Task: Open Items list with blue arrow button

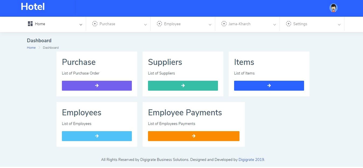Action: coord(269,86)
